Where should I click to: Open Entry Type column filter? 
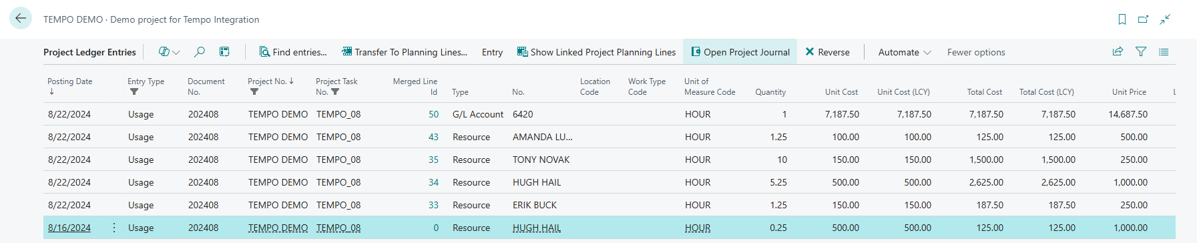pyautogui.click(x=134, y=92)
